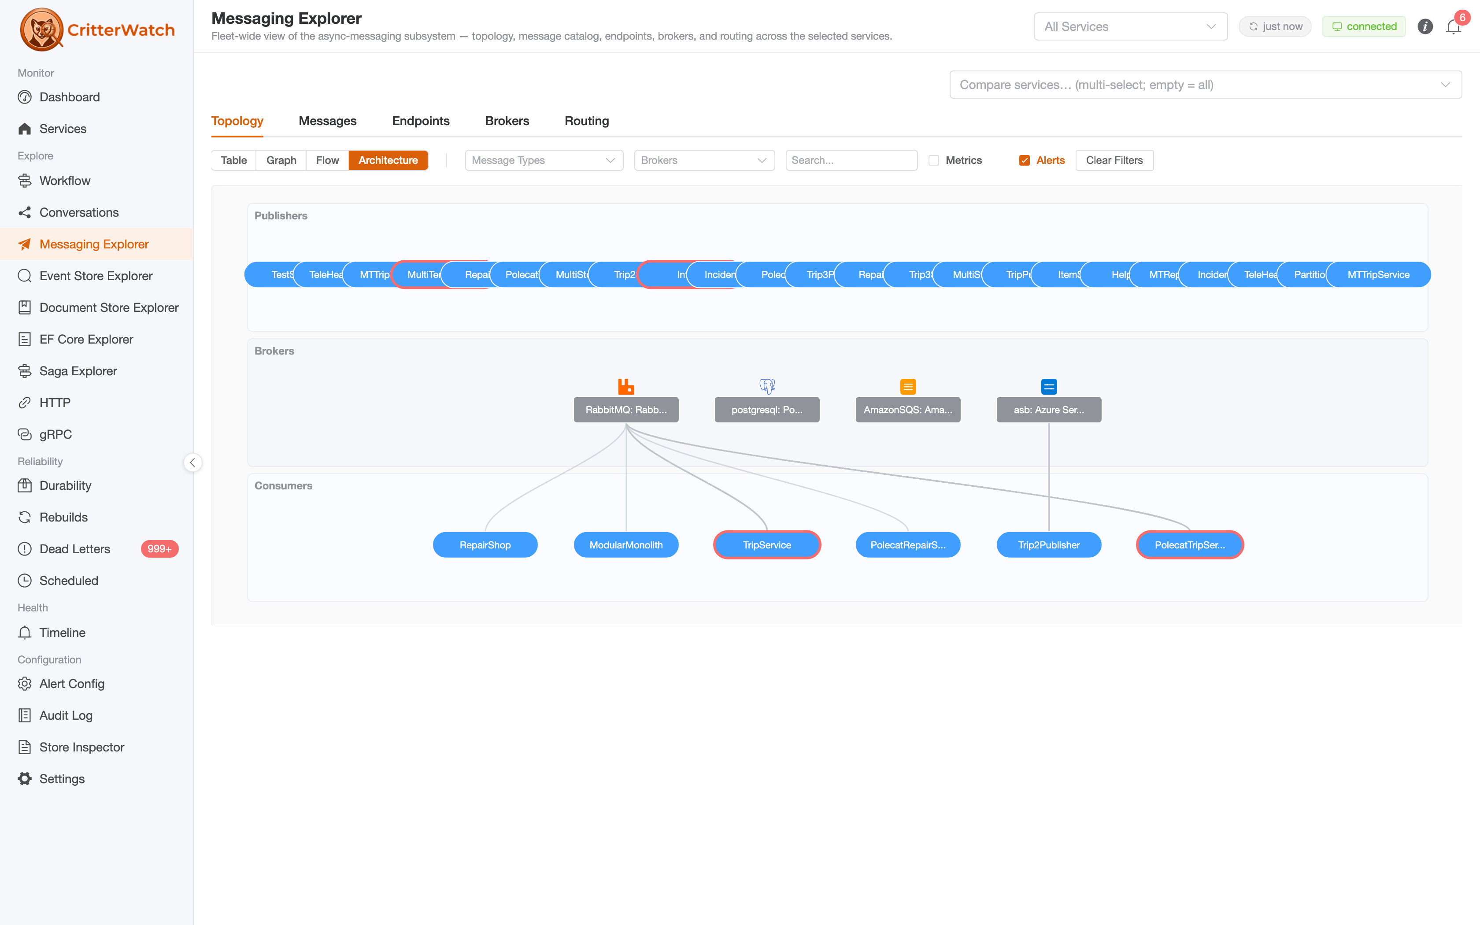Select the Graph view
The height and width of the screenshot is (925, 1480).
tap(281, 160)
